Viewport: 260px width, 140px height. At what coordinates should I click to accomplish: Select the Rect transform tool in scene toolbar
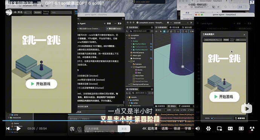click(x=174, y=31)
